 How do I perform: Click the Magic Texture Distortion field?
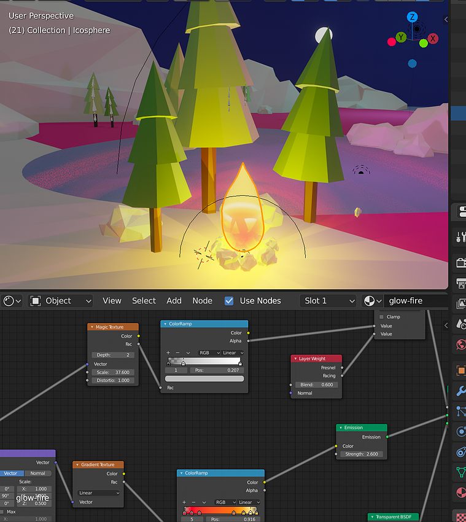(x=113, y=380)
